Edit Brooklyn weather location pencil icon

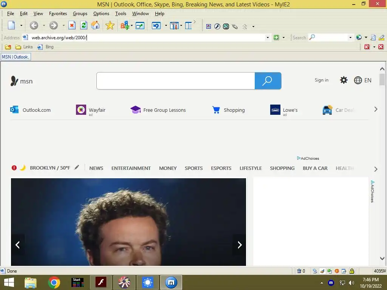point(77,167)
